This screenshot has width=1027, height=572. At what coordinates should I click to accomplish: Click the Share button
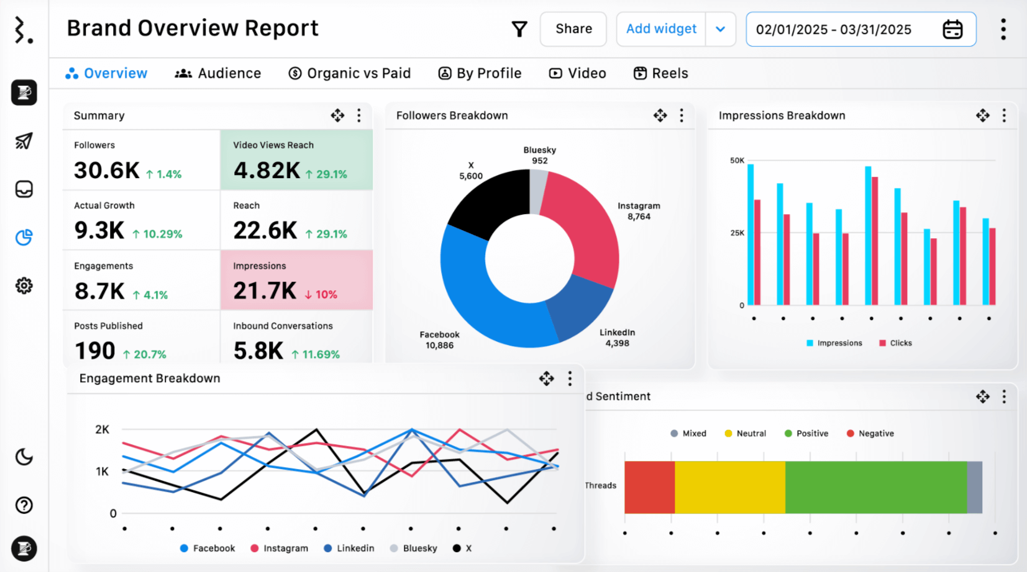click(573, 29)
